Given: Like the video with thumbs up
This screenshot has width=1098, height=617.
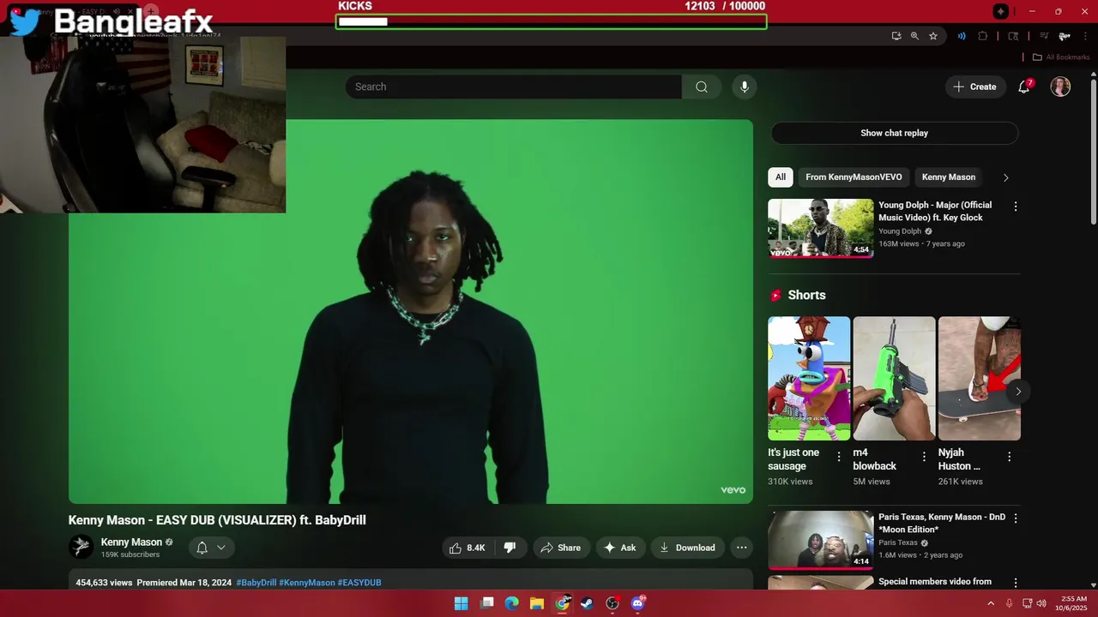Looking at the screenshot, I should pyautogui.click(x=468, y=548).
